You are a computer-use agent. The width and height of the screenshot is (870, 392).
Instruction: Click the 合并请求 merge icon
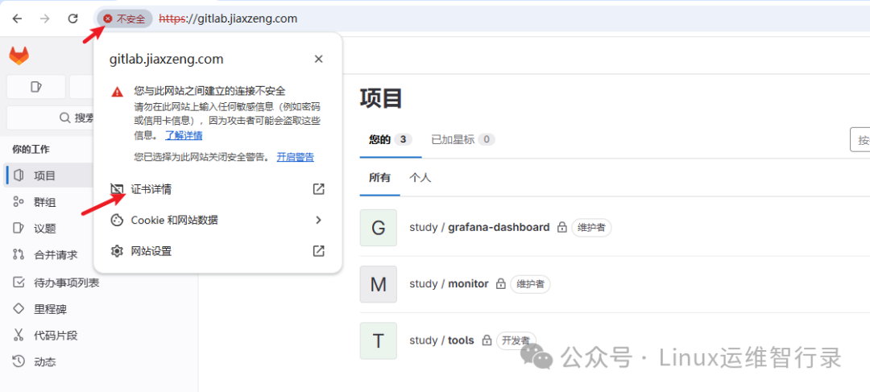click(x=19, y=255)
